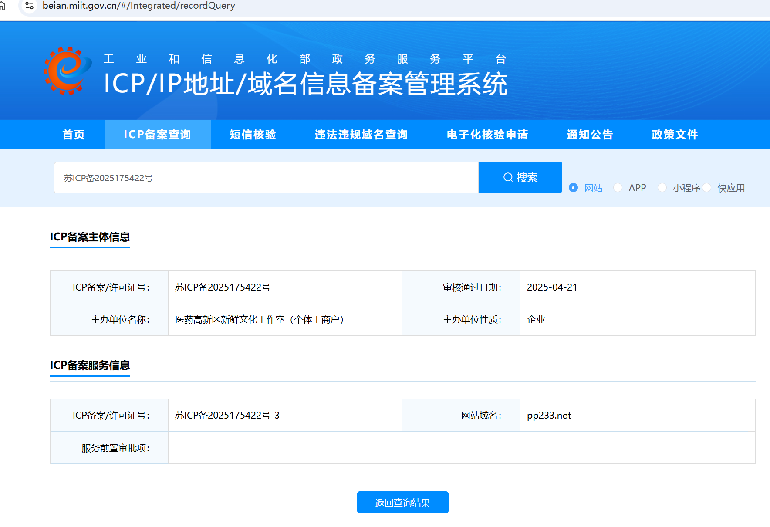
Task: Open the 电子化核验申请 tab
Action: 487,134
